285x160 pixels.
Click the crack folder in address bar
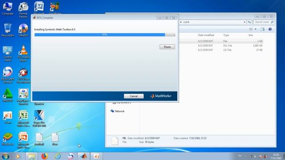click(x=186, y=22)
